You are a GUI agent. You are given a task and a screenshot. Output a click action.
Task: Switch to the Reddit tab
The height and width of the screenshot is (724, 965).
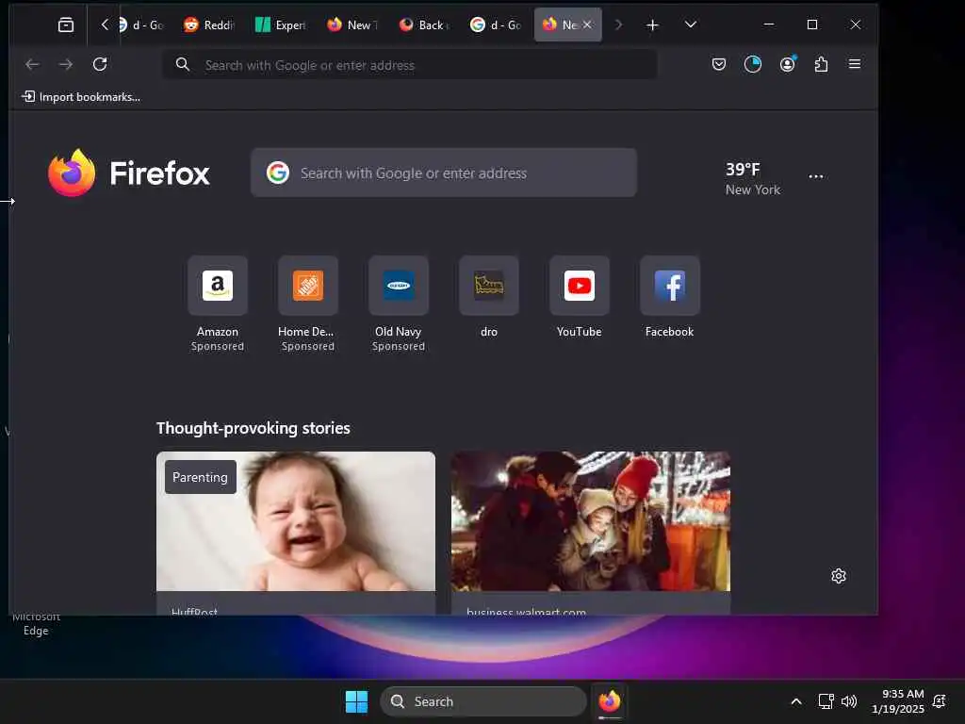[209, 25]
